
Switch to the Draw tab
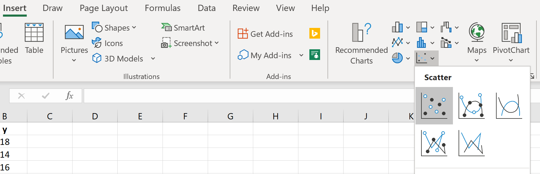click(x=53, y=8)
